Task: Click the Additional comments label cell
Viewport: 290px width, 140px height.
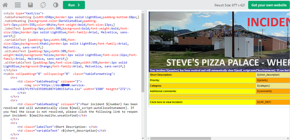Action: (x=202, y=91)
